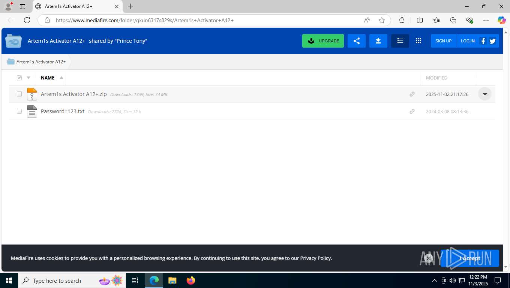Viewport: 510px width, 288px height.
Task: Open Tab actions menu icon
Action: 22,6
